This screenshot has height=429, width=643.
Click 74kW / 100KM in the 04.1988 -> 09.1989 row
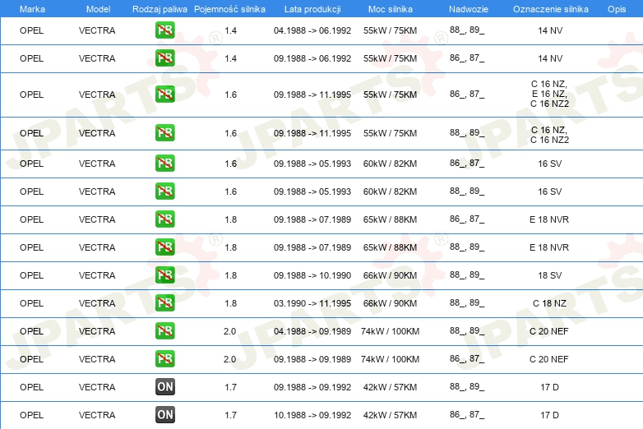[390, 331]
